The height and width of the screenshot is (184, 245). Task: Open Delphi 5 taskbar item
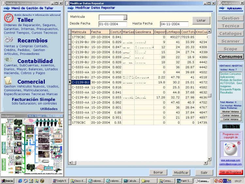point(60,181)
